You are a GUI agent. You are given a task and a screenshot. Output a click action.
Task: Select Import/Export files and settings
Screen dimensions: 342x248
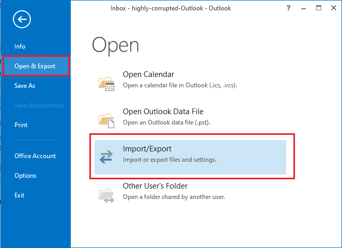pos(190,157)
